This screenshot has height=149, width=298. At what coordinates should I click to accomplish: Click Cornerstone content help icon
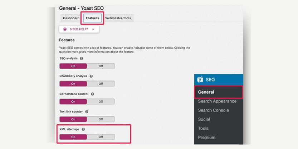92,94
